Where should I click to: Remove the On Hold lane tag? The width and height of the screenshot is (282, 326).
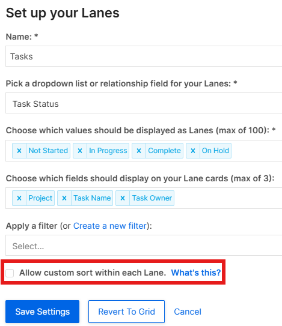[193, 151]
